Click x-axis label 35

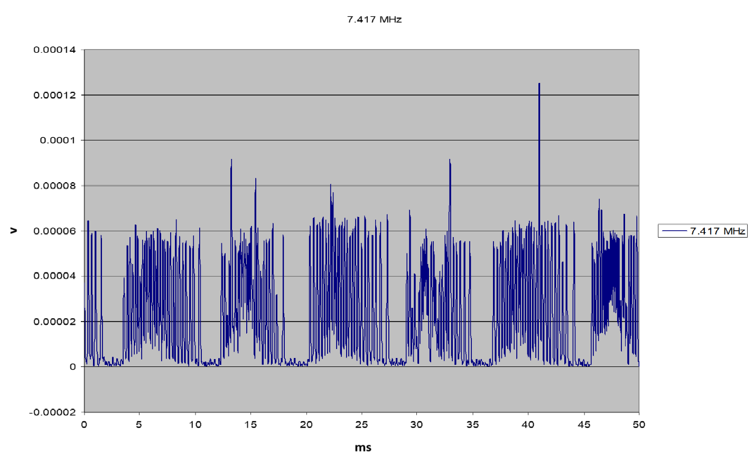pos(472,425)
